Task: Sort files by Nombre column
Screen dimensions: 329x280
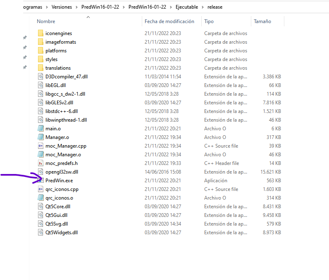Action: click(46, 21)
